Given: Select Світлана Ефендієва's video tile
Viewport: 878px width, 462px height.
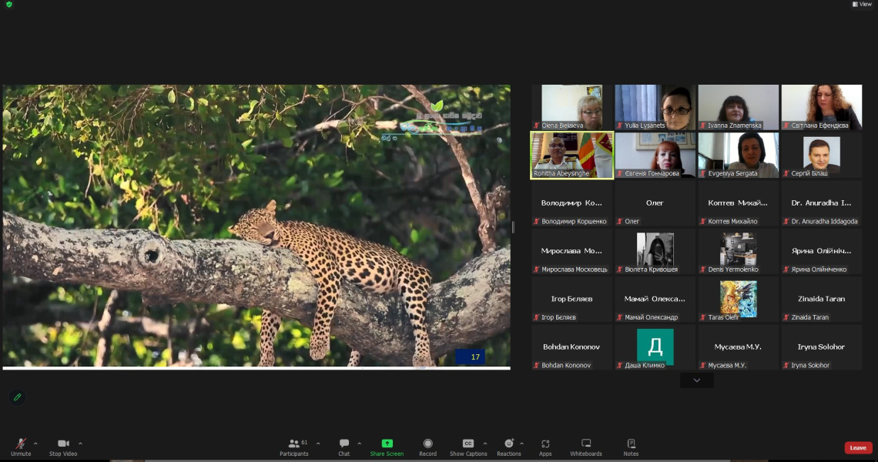Looking at the screenshot, I should [822, 107].
